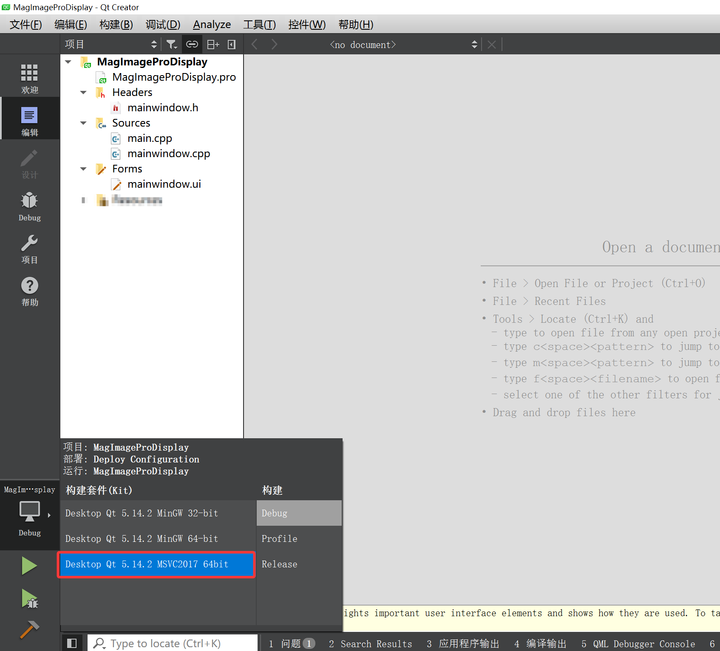The image size is (720, 651).
Task: Close the project sidebar pane icon
Action: pos(232,45)
